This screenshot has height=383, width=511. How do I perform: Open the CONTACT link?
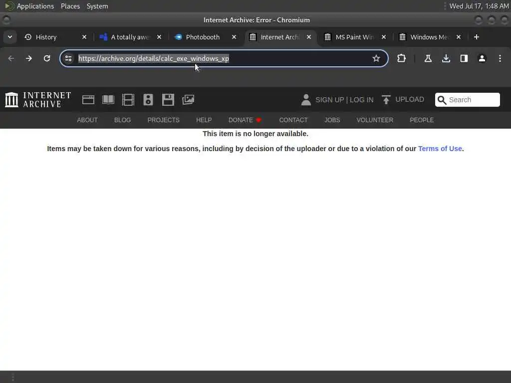(x=293, y=120)
